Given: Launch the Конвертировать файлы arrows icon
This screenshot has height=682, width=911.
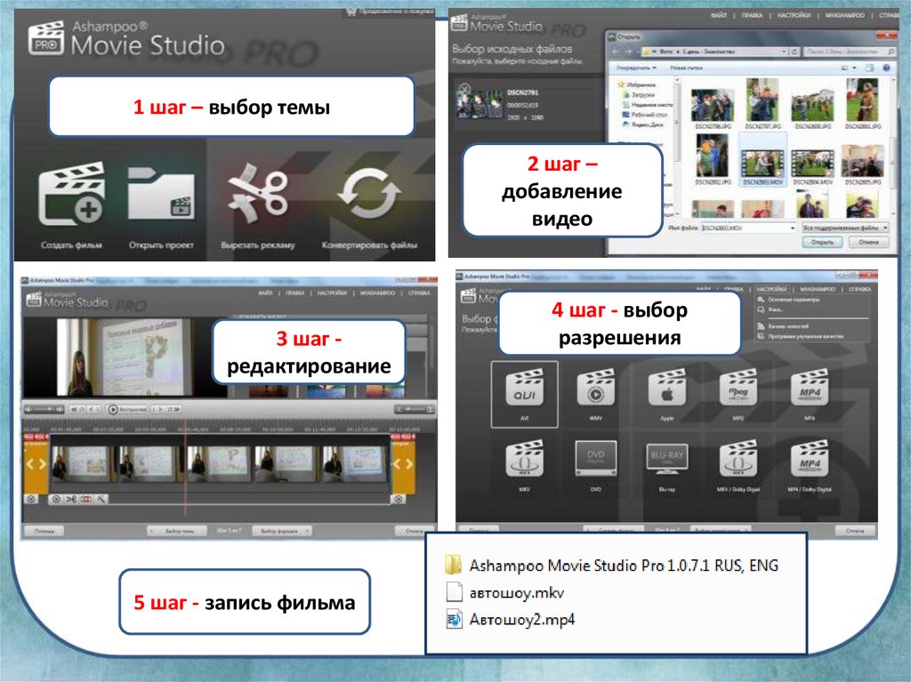Looking at the screenshot, I should click(369, 194).
